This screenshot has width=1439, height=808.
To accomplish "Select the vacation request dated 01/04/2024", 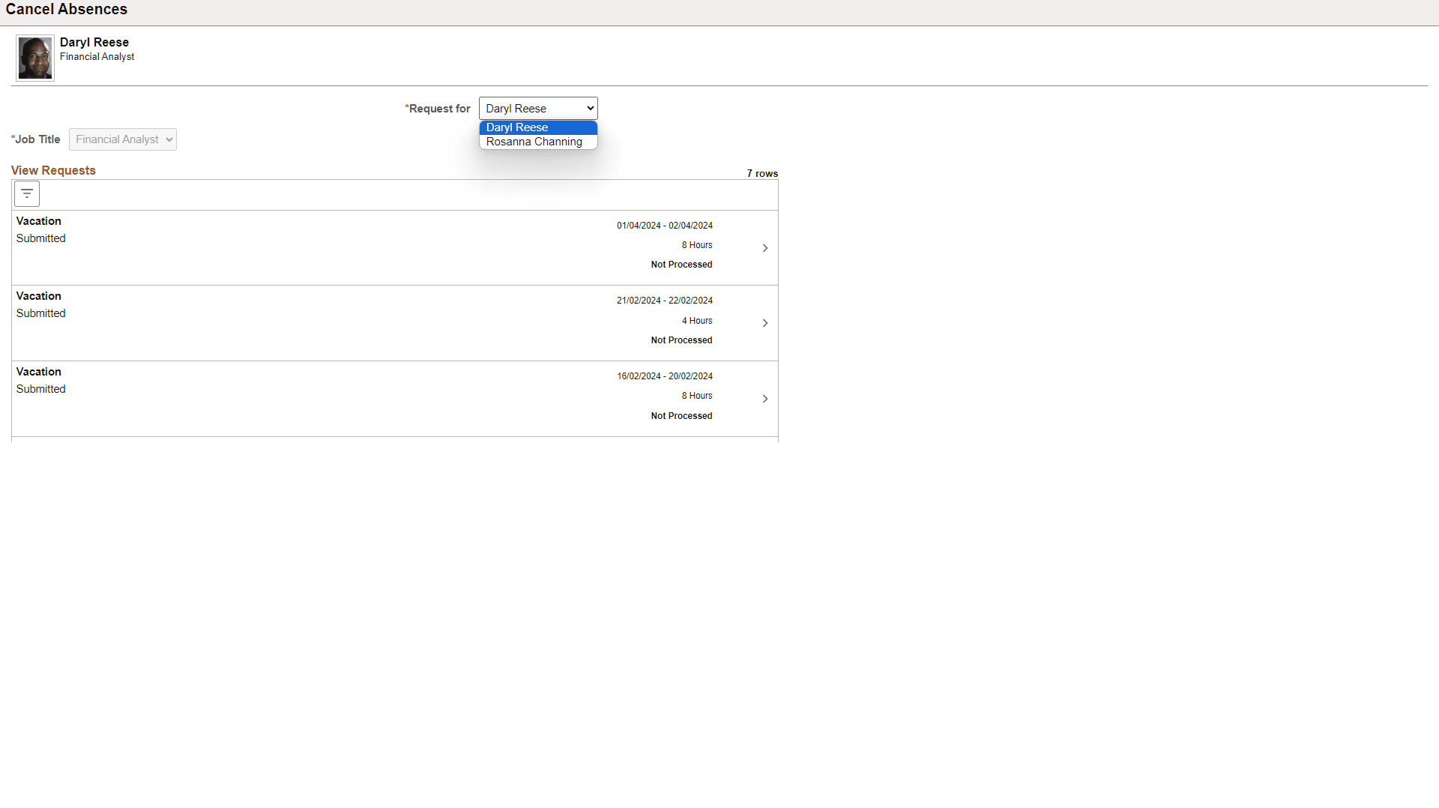I will point(375,247).
